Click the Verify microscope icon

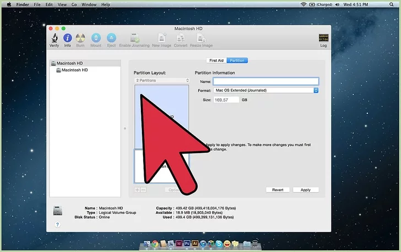pos(54,38)
